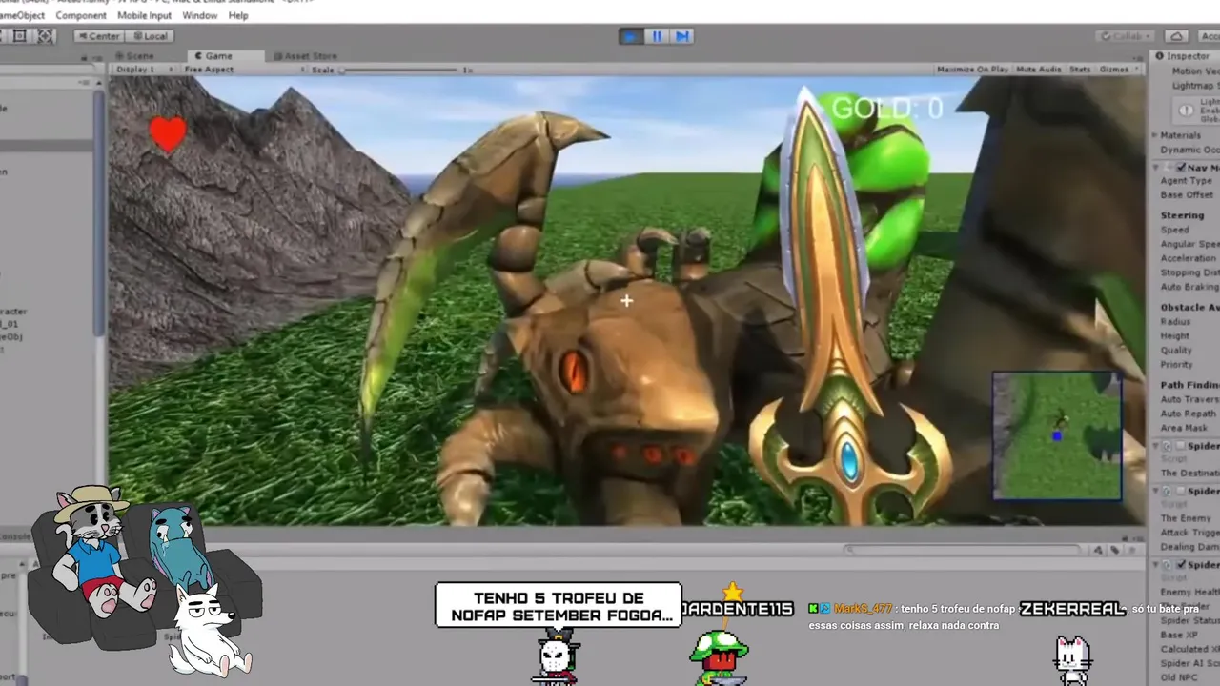This screenshot has width=1220, height=686.
Task: Switch to the Scene tab
Action: [x=133, y=56]
